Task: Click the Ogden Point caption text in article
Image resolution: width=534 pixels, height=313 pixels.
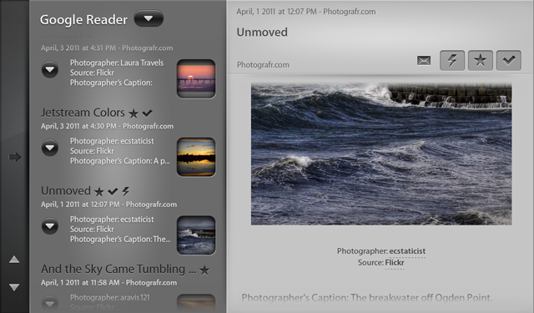Action: [367, 298]
